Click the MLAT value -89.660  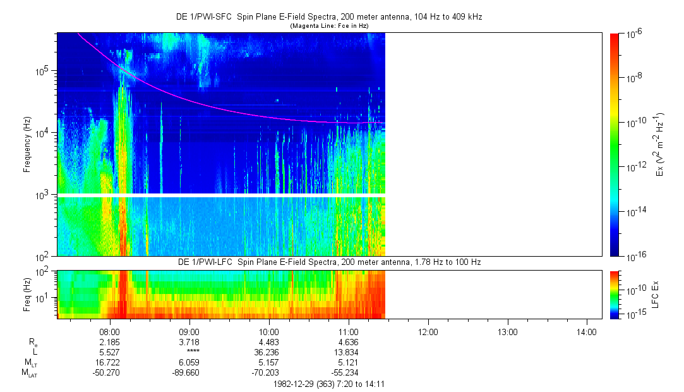coord(189,374)
